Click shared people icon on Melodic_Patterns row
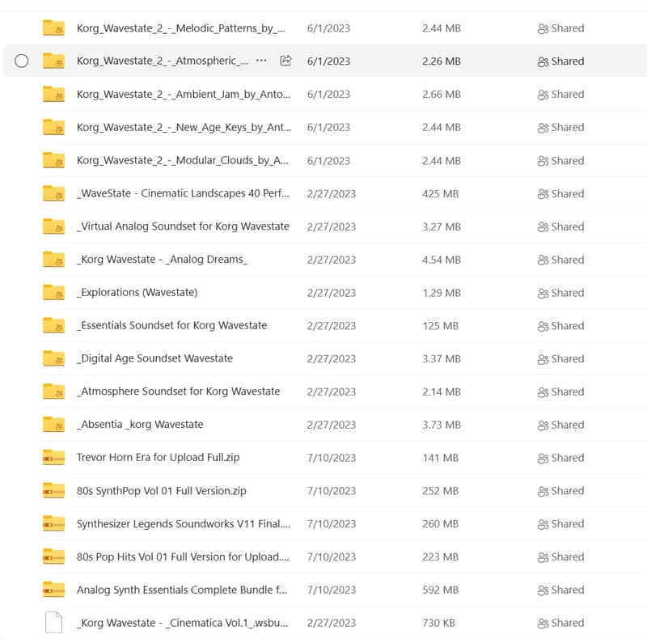This screenshot has height=639, width=647. 543,28
